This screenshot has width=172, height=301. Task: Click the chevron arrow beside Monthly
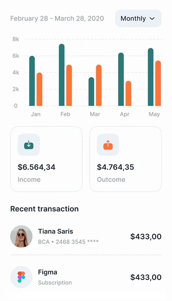click(x=152, y=19)
